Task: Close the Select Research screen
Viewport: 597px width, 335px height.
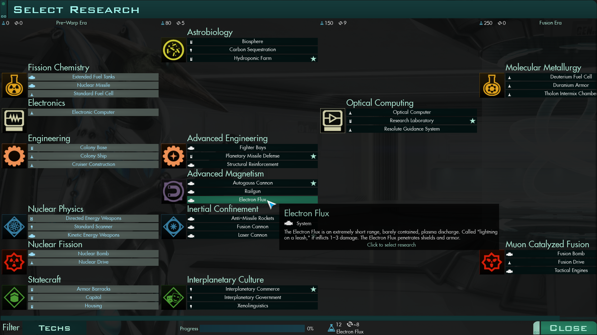Action: 568,328
